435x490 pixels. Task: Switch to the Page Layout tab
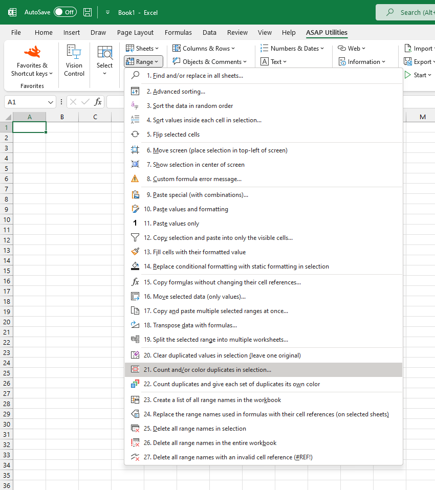click(135, 33)
